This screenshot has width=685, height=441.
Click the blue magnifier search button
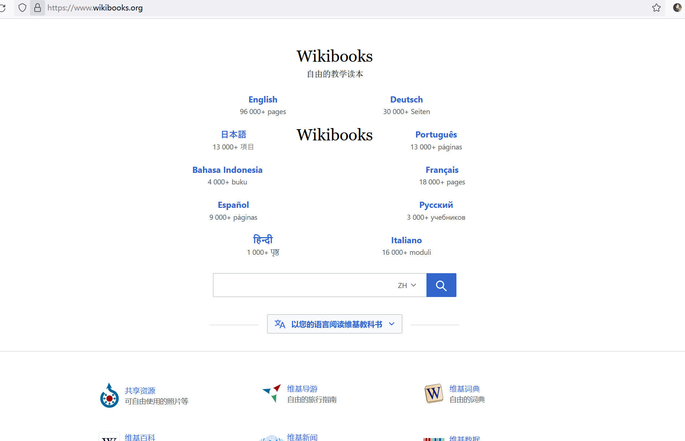click(x=441, y=285)
